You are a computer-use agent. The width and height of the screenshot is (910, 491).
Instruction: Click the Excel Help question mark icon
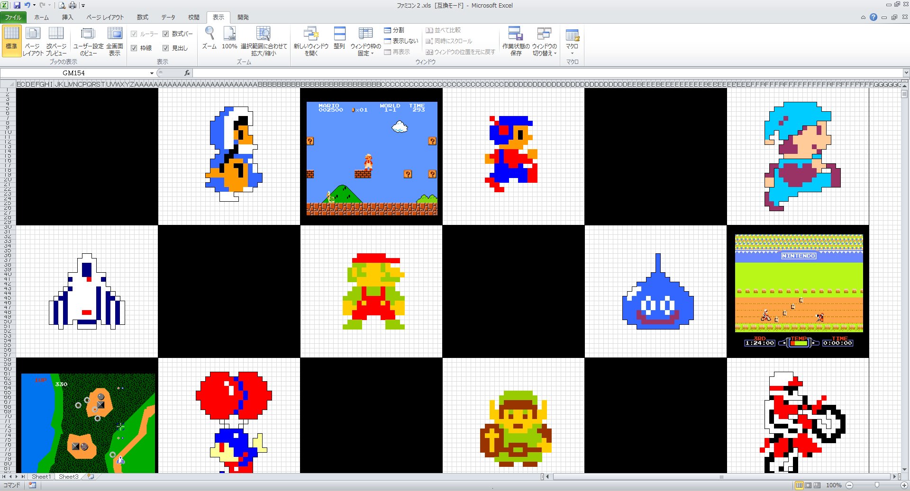point(873,17)
